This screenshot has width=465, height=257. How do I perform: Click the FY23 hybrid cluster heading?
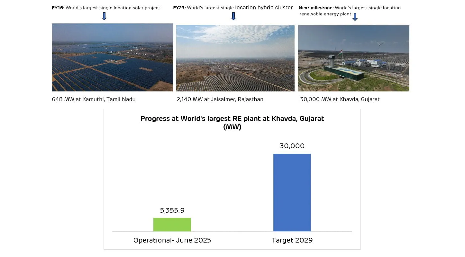coord(233,8)
